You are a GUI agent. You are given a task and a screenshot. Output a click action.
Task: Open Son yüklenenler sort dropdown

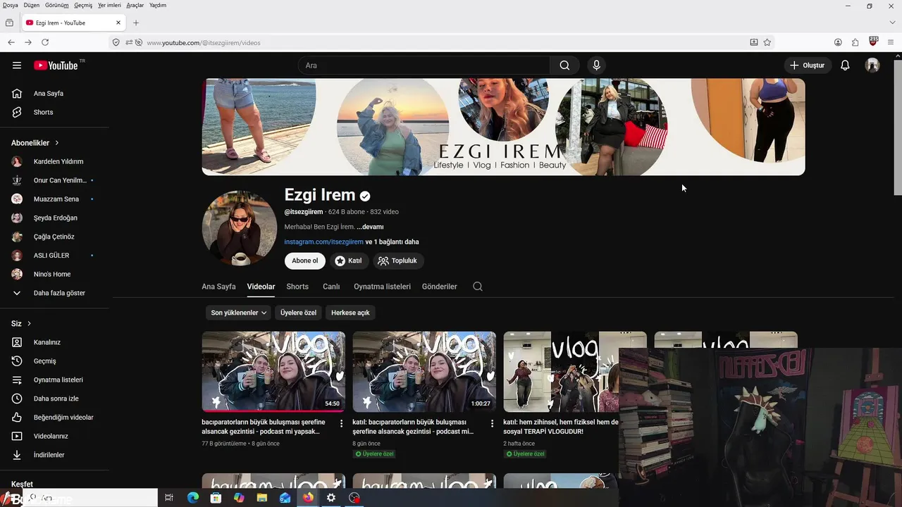coord(239,313)
